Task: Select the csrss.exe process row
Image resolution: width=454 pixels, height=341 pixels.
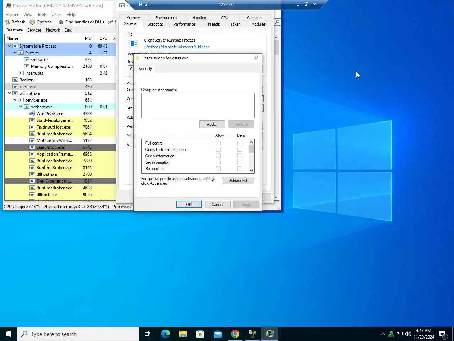Action: 60,87
